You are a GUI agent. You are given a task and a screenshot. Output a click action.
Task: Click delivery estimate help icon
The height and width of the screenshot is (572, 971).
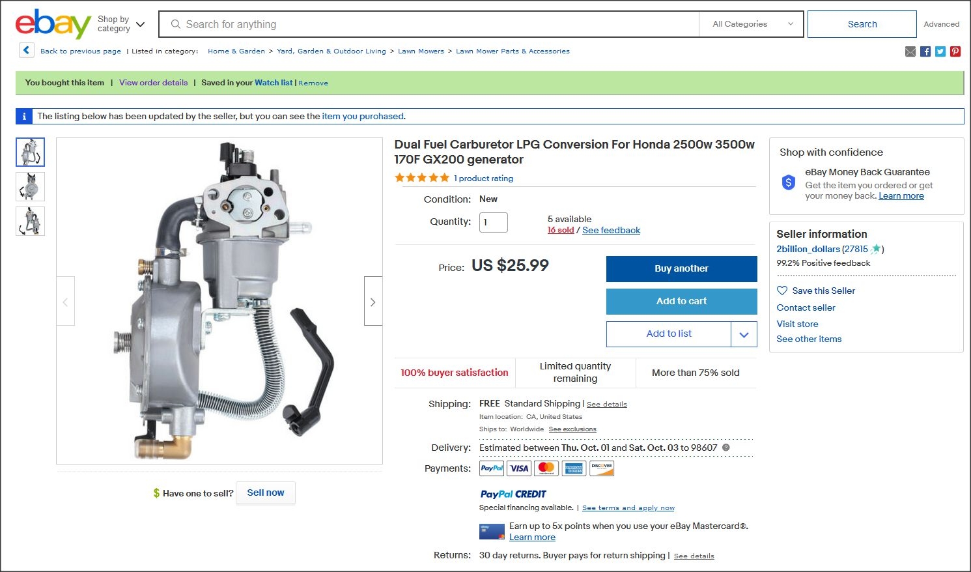pos(726,448)
